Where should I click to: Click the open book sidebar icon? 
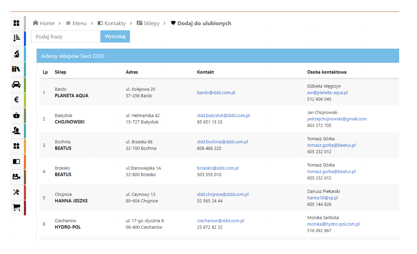[17, 161]
